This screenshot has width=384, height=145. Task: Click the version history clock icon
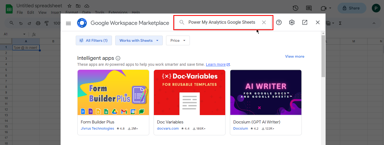pos(296,8)
